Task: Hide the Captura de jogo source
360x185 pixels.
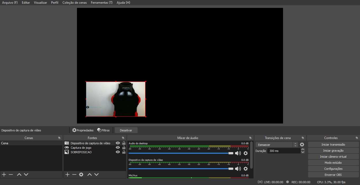Action: coord(118,148)
